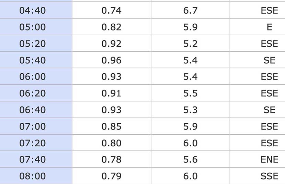
Task: Select the lone E direction cell
Action: (x=258, y=27)
